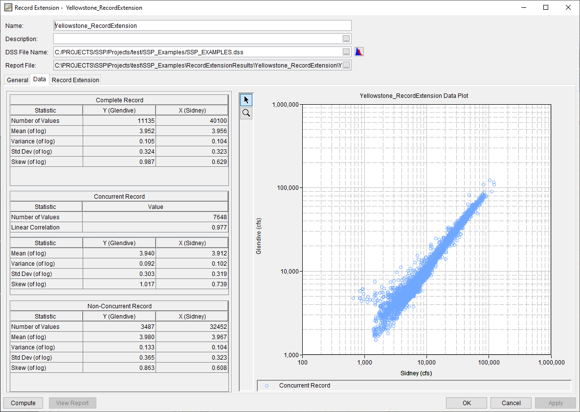This screenshot has width=580, height=412.
Task: Open the ellipsis browser for the Description field
Action: 346,39
